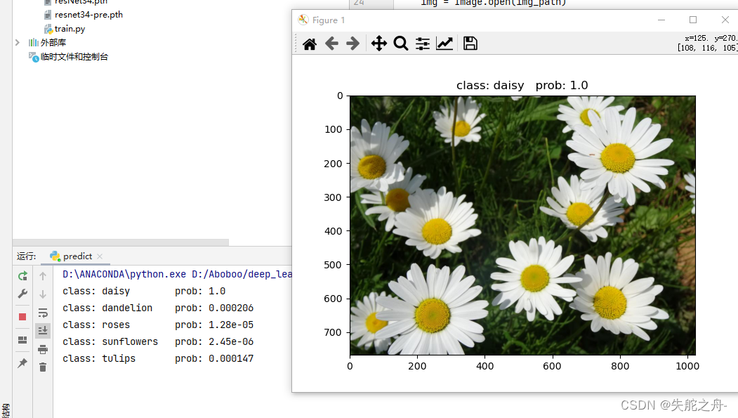
Task: Click the 运行: label of run panel
Action: [27, 256]
